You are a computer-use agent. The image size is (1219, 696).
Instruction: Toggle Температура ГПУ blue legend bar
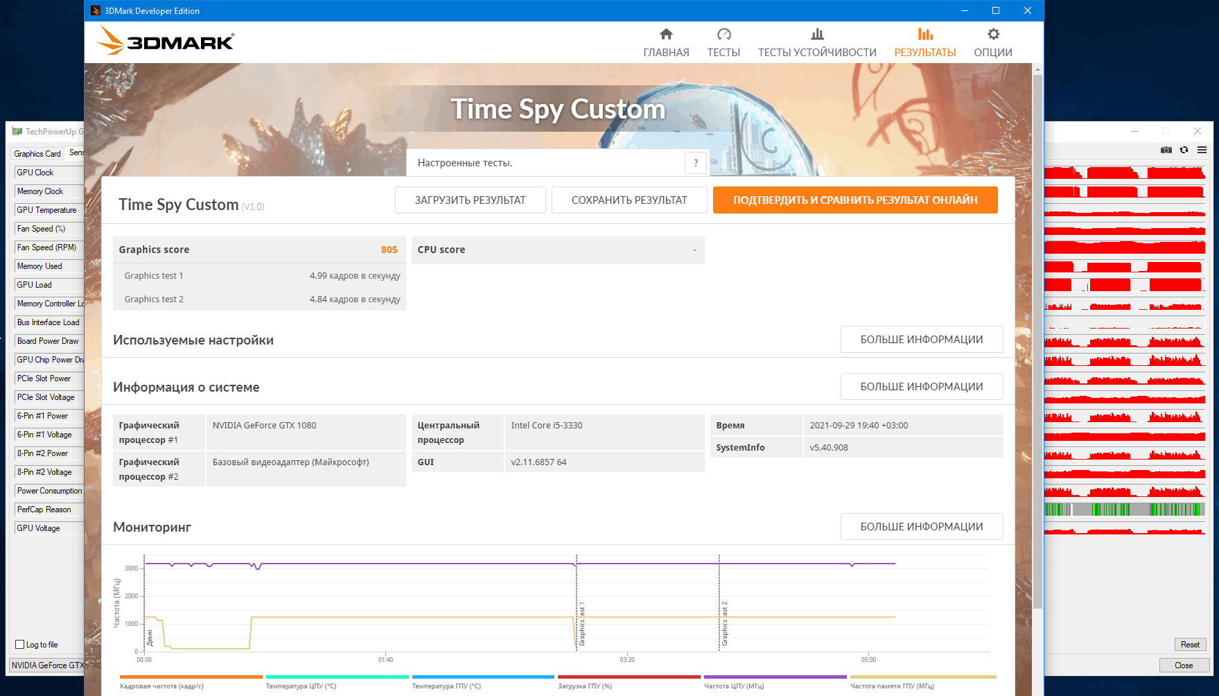coord(483,677)
